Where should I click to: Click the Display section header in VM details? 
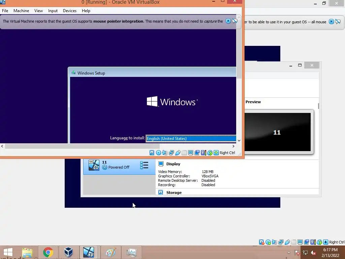point(173,164)
